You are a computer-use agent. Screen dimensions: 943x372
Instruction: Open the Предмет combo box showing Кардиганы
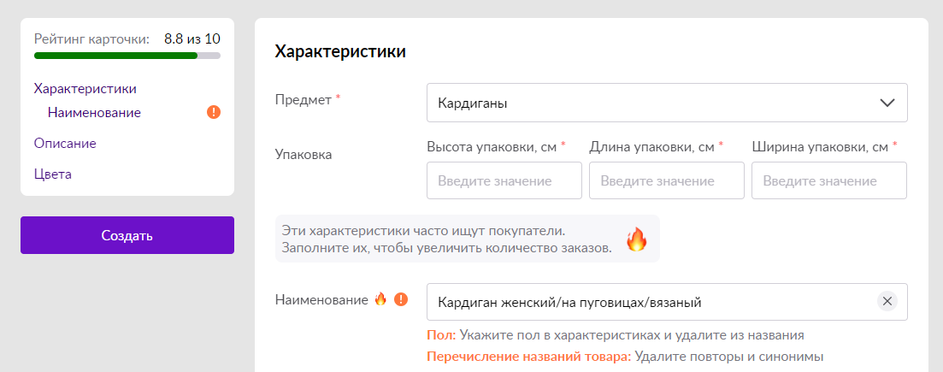click(x=667, y=103)
